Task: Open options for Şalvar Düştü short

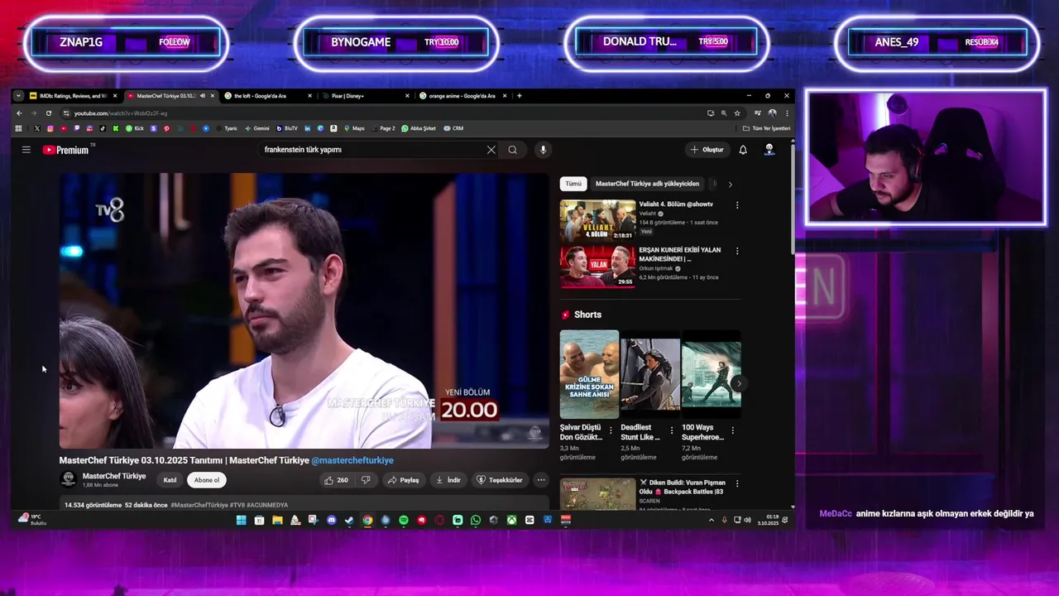Action: (611, 430)
